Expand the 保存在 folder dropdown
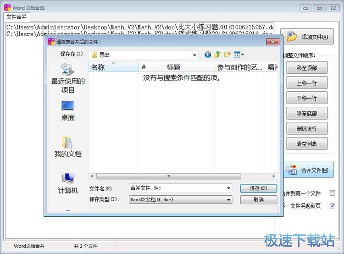The height and width of the screenshot is (254, 344). tap(194, 55)
